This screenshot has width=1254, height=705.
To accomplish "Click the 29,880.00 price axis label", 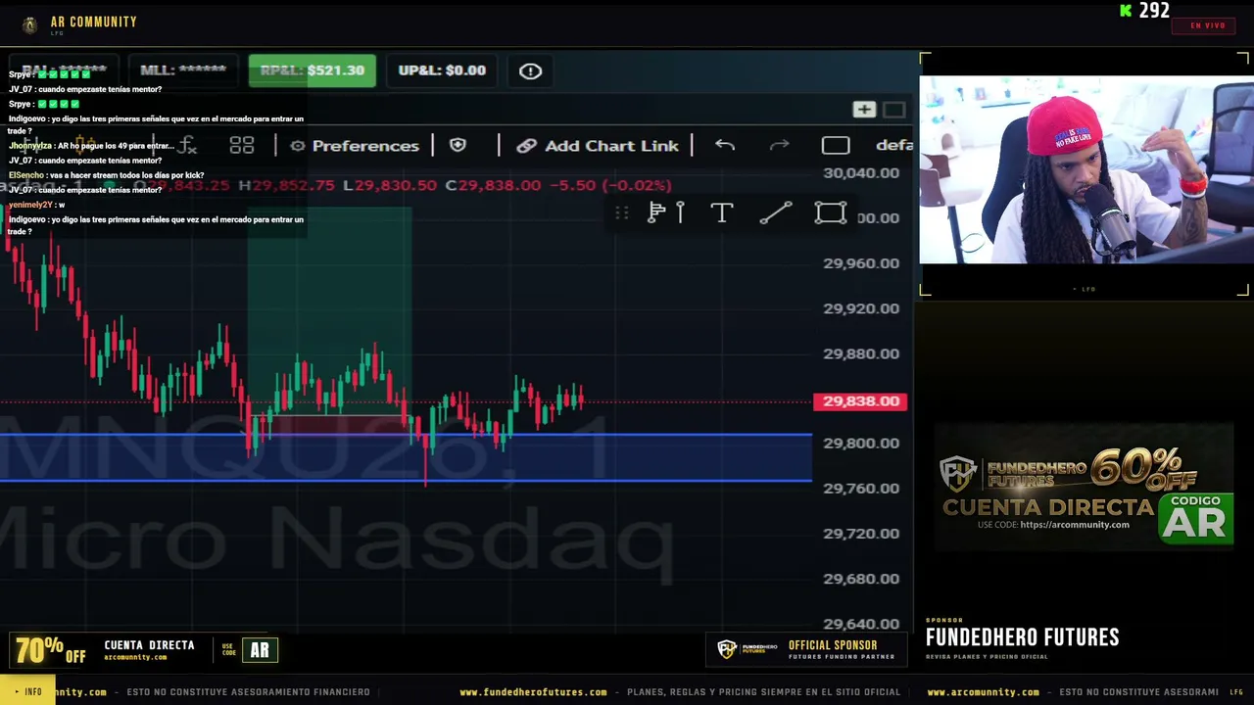I will coord(861,353).
